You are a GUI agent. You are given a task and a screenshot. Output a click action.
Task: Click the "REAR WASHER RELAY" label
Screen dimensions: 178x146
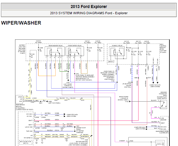coord(56,46)
